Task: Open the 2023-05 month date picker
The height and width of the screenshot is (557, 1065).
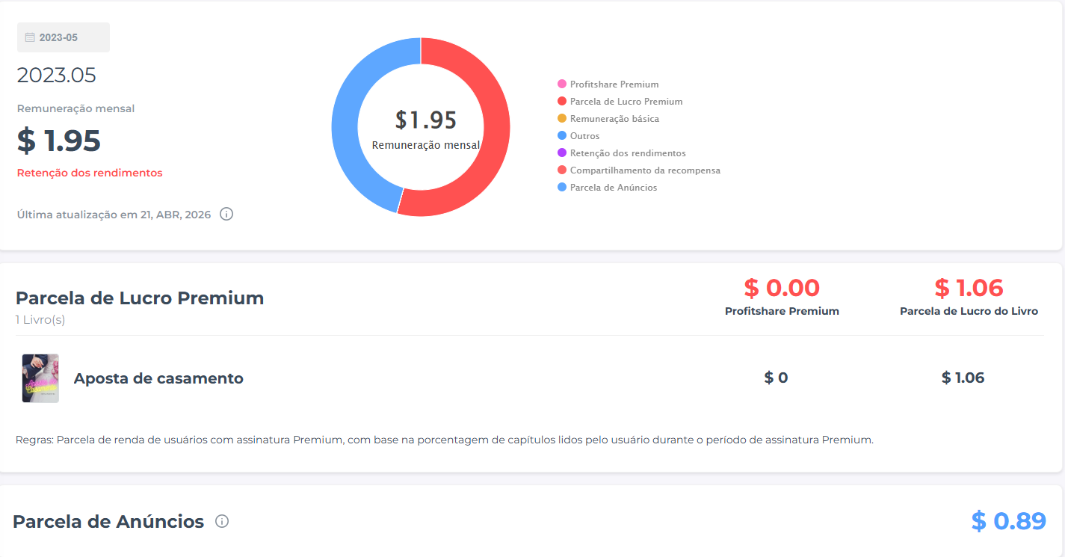Action: coord(64,37)
